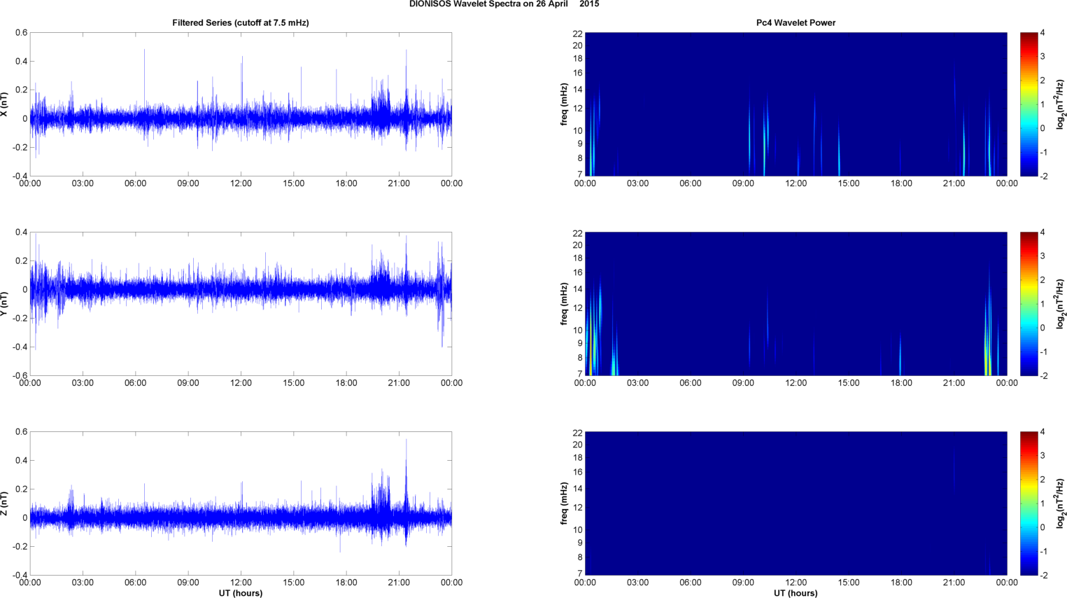Click the Y component filtered time series plot
The height and width of the screenshot is (598, 1067).
pos(241,304)
